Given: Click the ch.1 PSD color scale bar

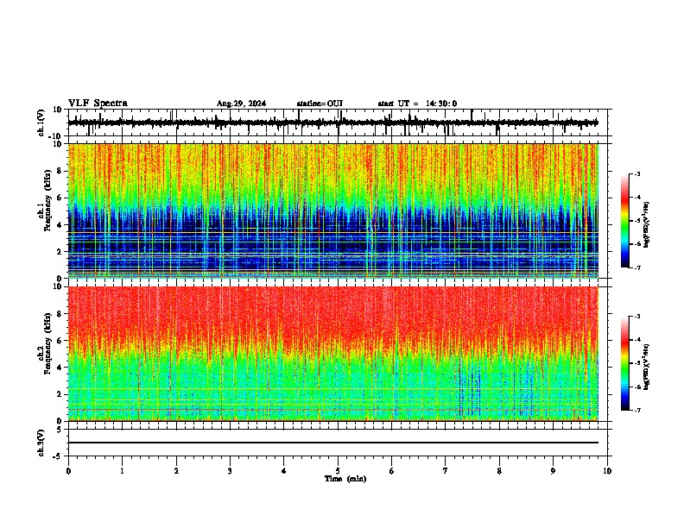Looking at the screenshot, I should click(x=624, y=221).
